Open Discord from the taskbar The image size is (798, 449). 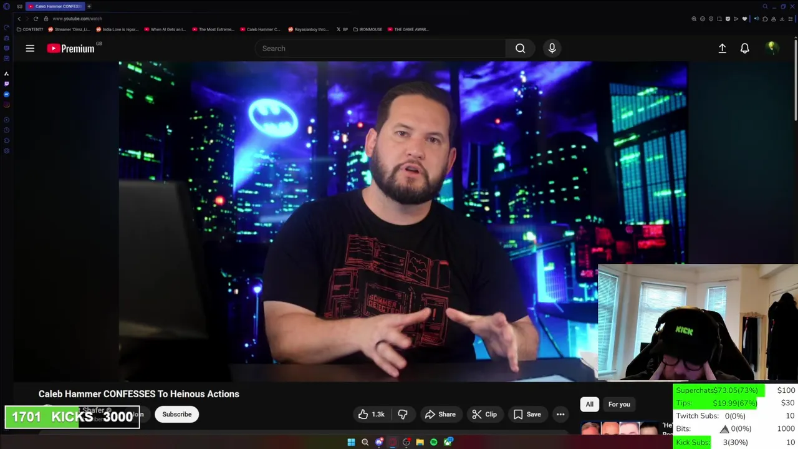379,442
